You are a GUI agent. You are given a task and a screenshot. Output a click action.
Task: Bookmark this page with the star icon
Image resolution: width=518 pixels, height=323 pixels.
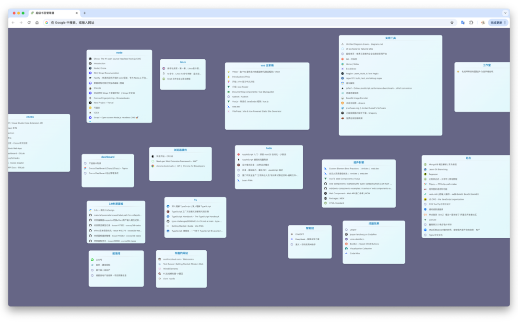[452, 23]
